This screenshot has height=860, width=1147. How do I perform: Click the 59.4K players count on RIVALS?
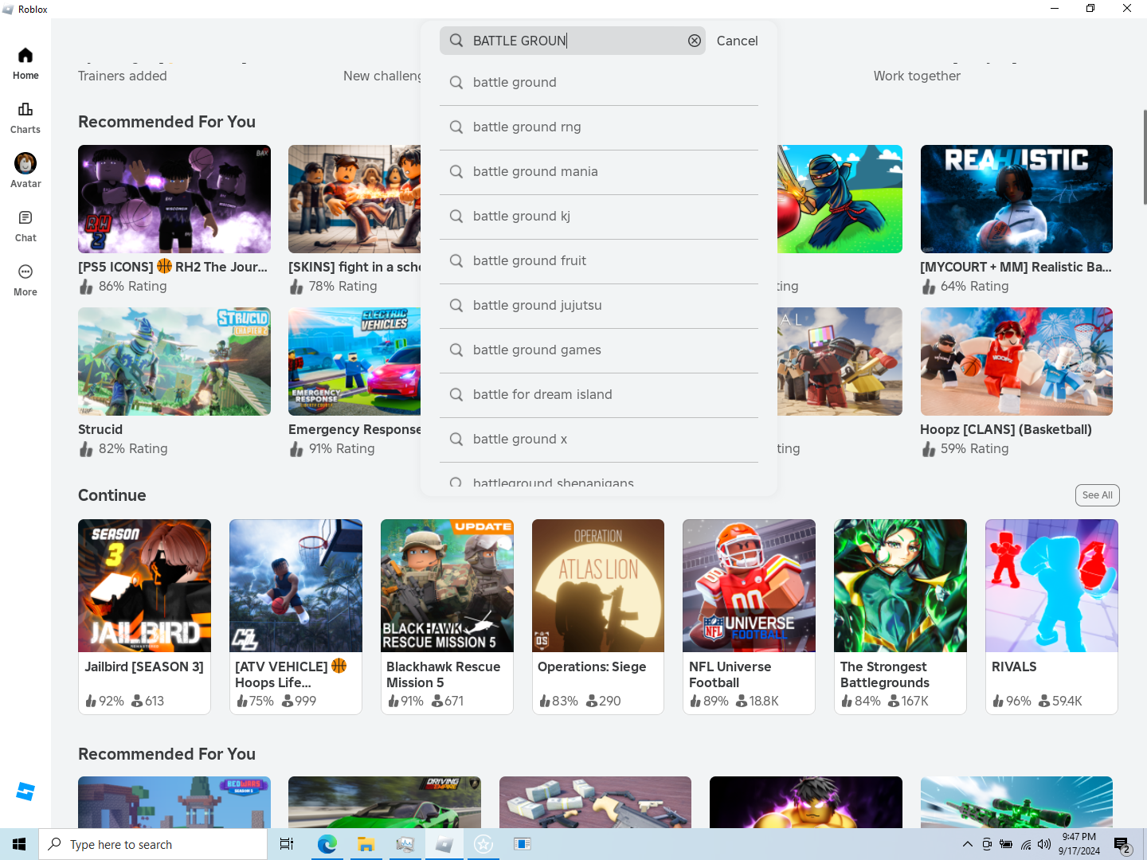click(1067, 701)
